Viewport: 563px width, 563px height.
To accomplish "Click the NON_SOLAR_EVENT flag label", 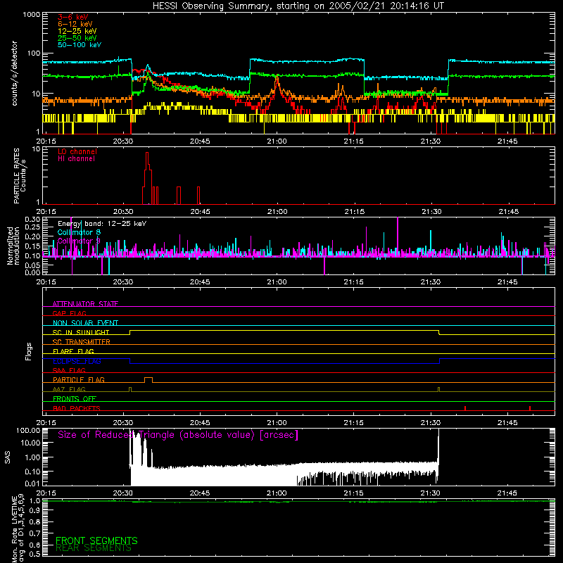I will point(85,323).
